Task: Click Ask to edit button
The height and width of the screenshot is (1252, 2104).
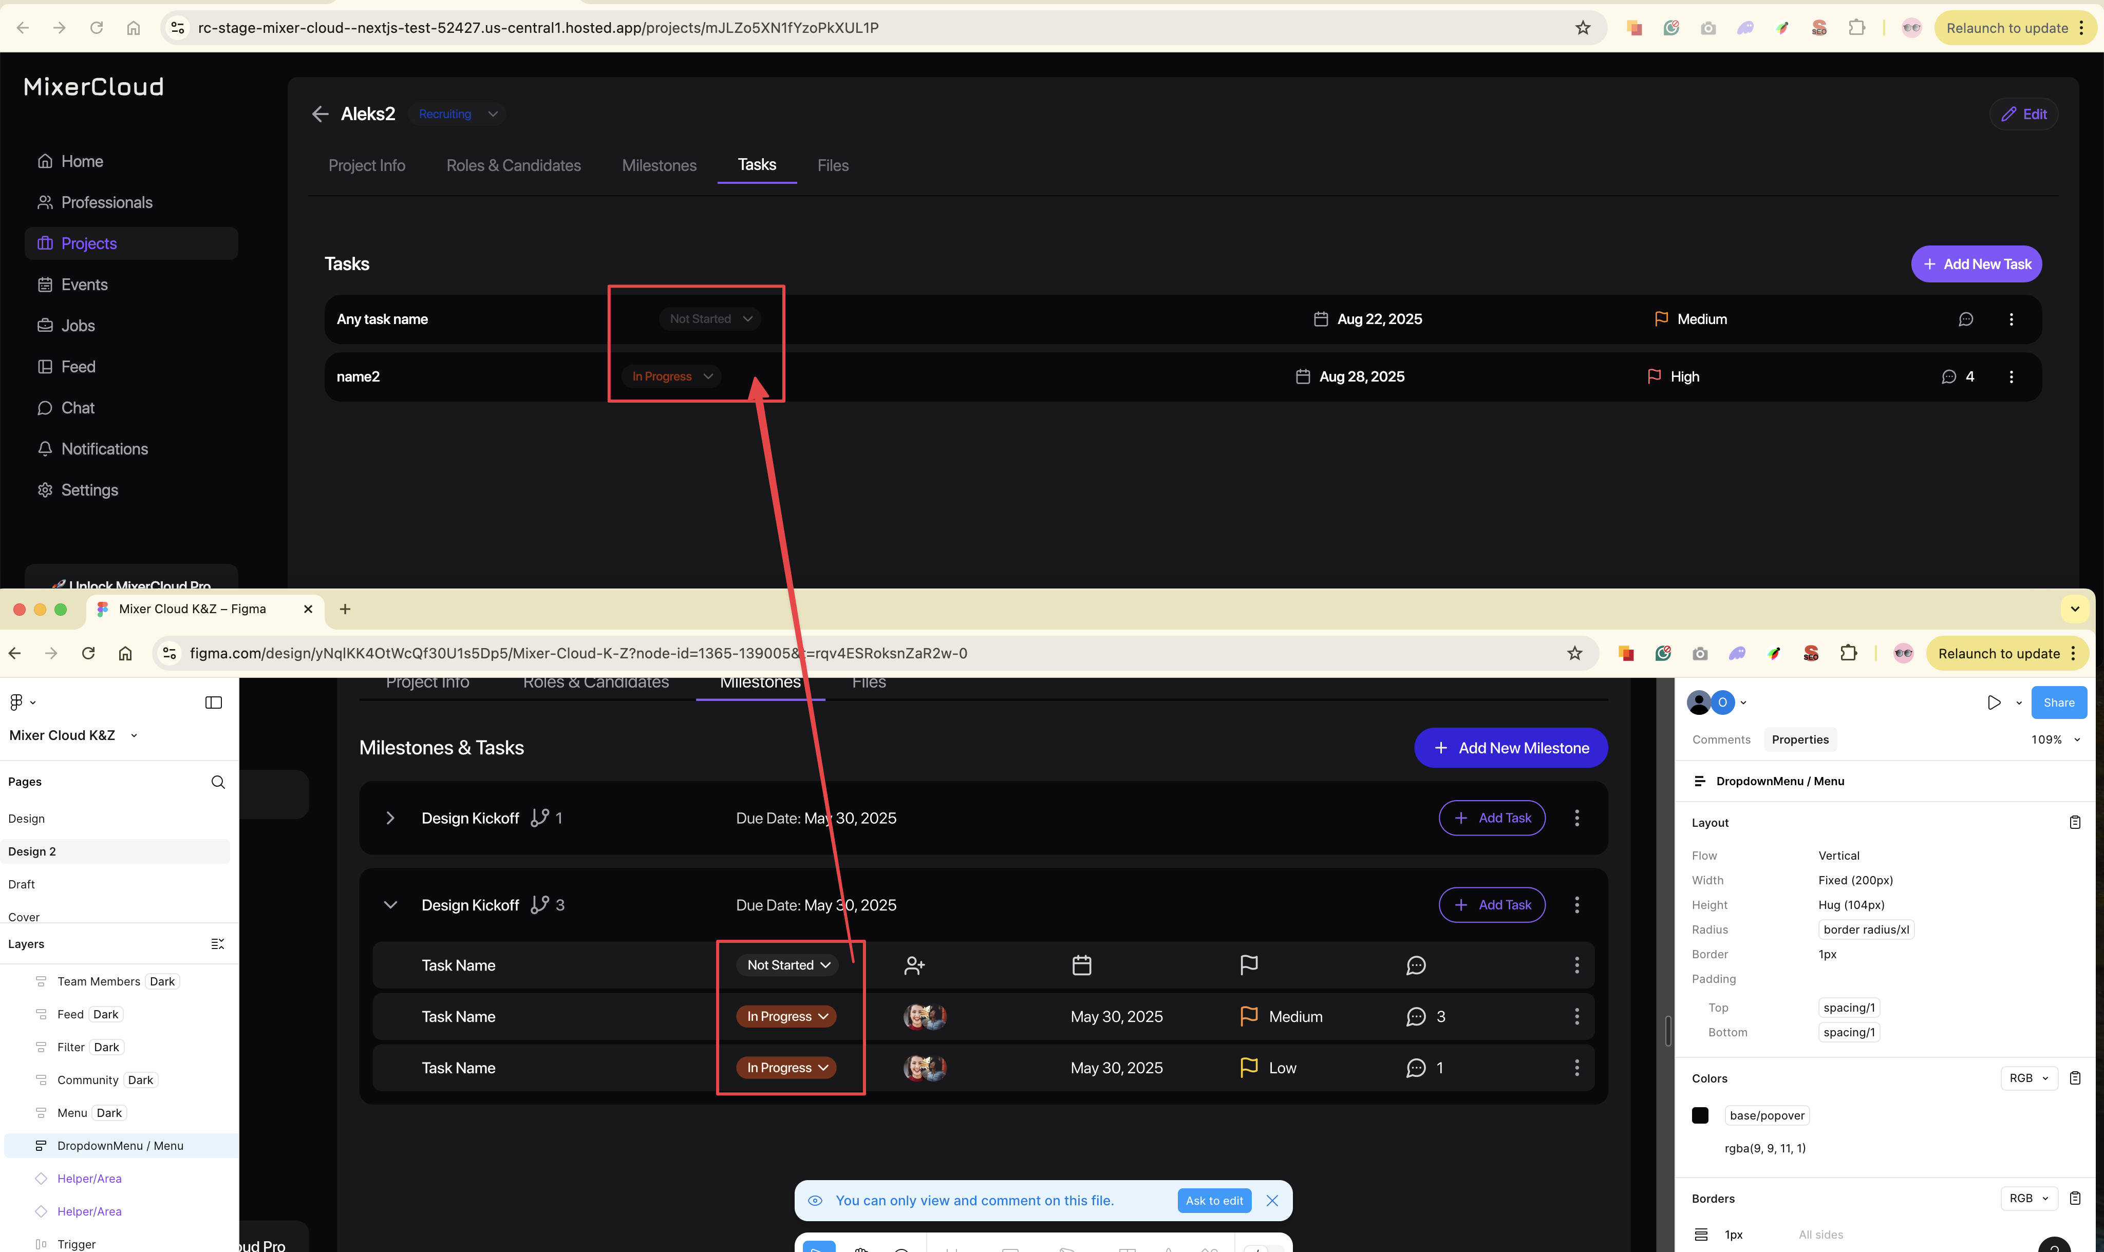Action: tap(1214, 1201)
